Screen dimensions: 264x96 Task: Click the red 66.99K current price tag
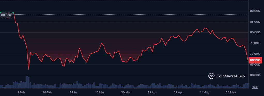coord(255,60)
